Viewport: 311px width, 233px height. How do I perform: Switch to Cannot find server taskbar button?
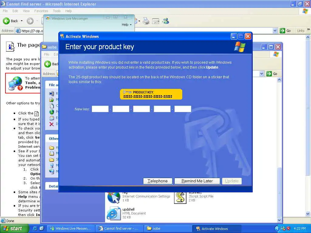coord(119,228)
